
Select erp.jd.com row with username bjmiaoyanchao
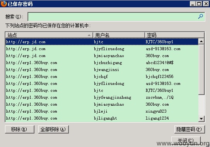102,56
